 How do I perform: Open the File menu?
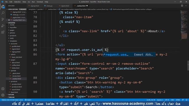(6, 2)
